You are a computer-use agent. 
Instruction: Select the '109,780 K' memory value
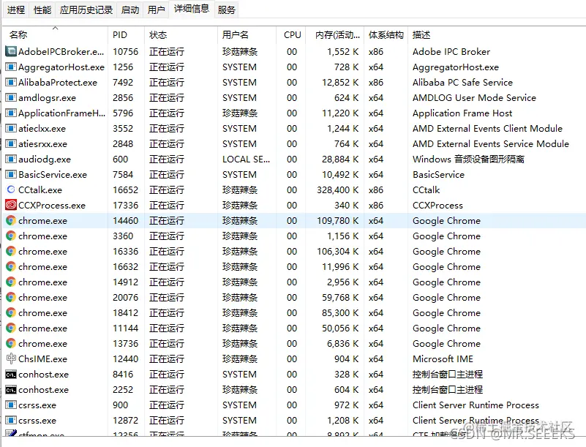[337, 220]
